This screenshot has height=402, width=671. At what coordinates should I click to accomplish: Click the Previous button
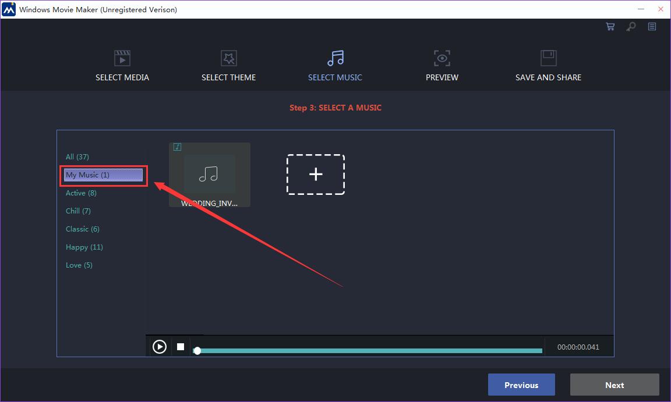click(x=521, y=385)
